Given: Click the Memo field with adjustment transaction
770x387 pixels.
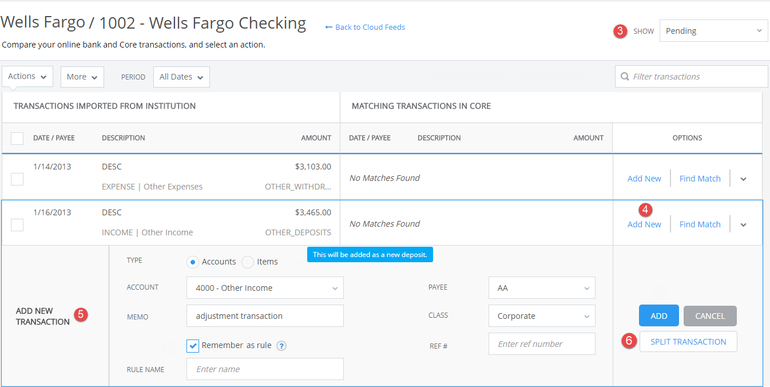Looking at the screenshot, I should point(265,316).
